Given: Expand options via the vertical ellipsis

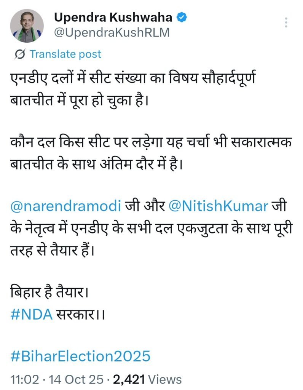Looking at the screenshot, I should [x=287, y=22].
